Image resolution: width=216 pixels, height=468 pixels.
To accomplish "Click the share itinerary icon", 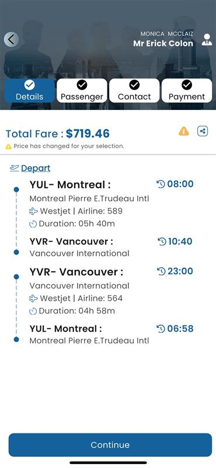I will coord(203,131).
